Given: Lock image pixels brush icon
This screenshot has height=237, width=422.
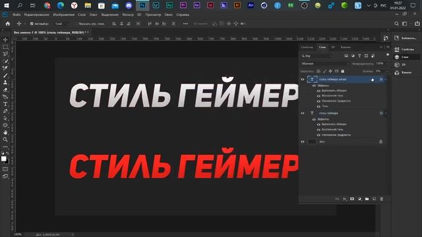Looking at the screenshot, I should (x=324, y=71).
